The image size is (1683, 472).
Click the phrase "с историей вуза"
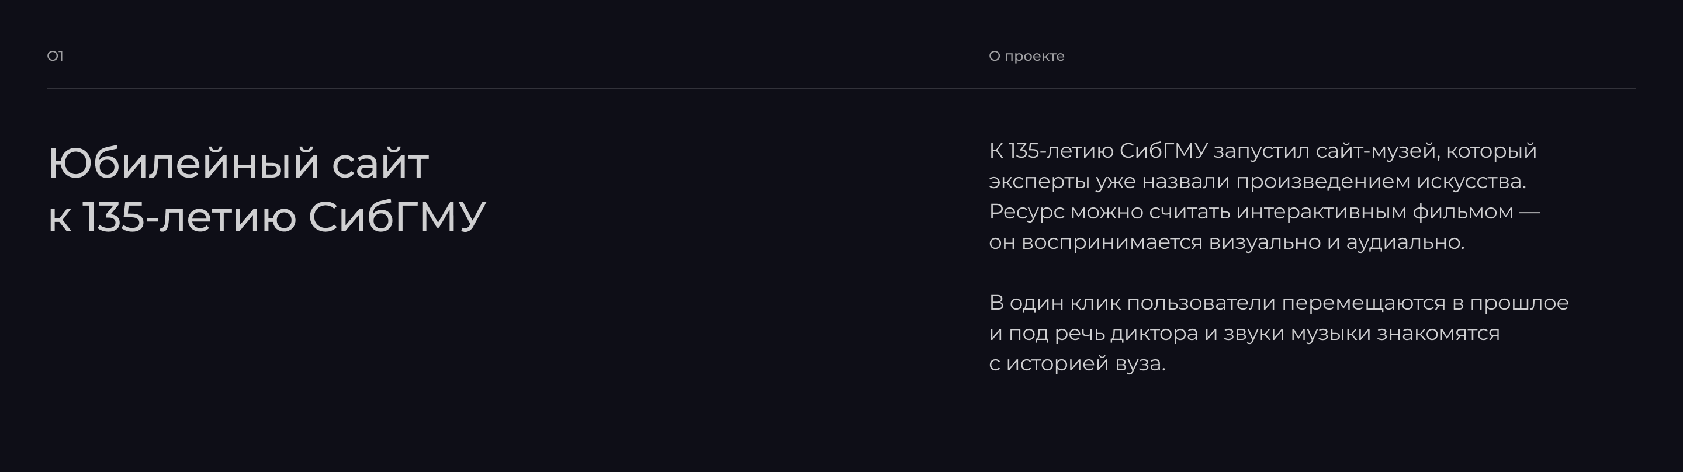(1076, 363)
